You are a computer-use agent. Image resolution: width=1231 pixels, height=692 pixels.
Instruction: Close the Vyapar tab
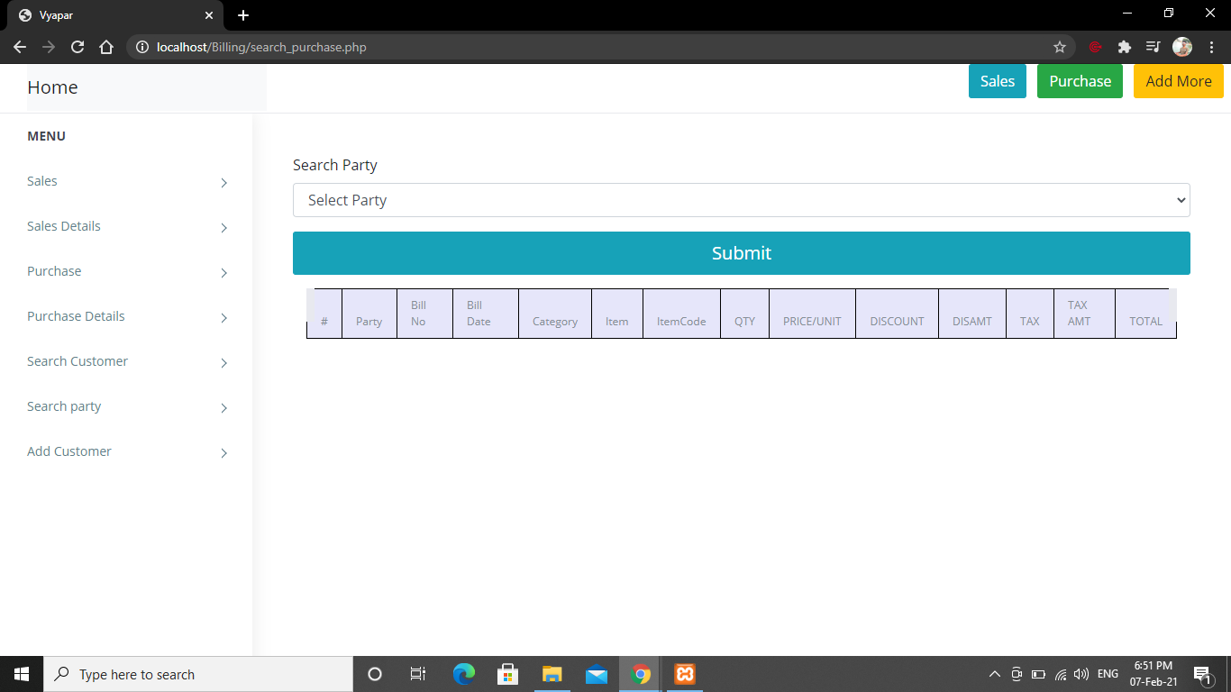coord(209,15)
